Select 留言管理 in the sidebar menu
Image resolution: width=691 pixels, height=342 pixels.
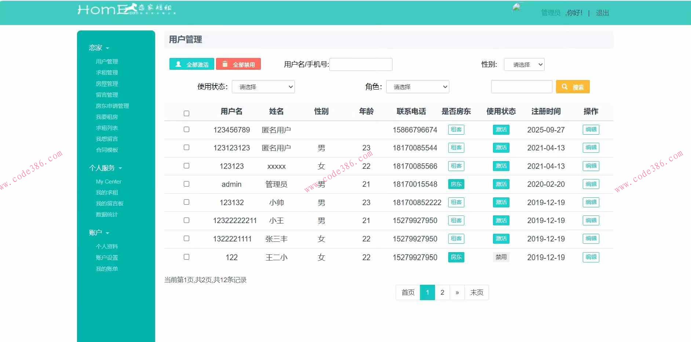(x=107, y=94)
